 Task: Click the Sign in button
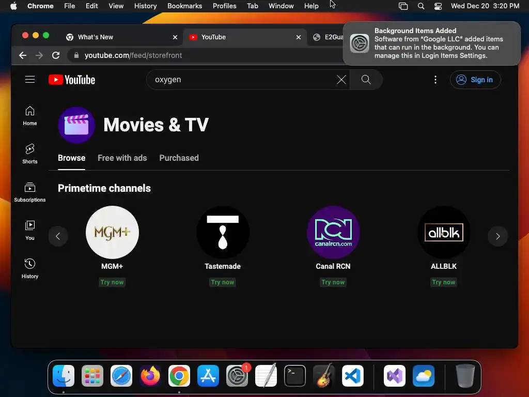(x=475, y=80)
